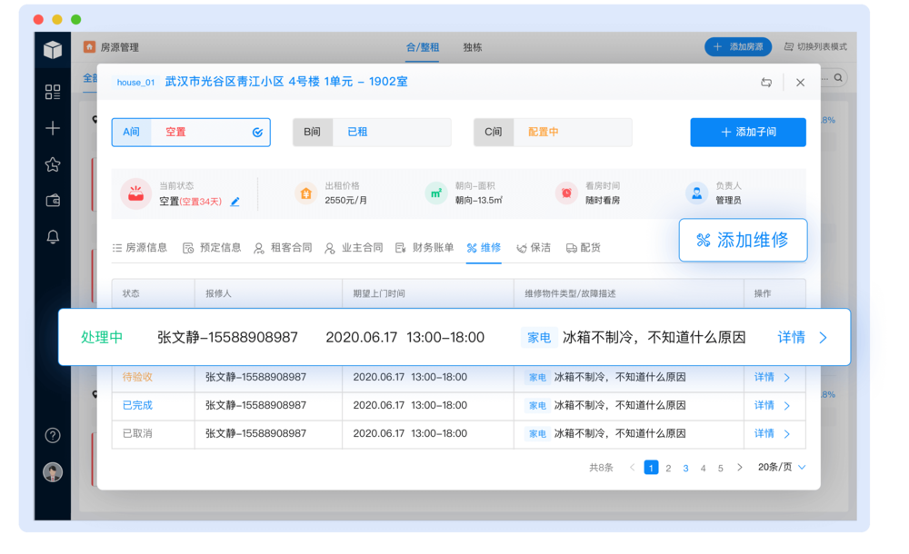
Task: Click the chevron arrow in the 待验收 row
Action: pyautogui.click(x=787, y=378)
